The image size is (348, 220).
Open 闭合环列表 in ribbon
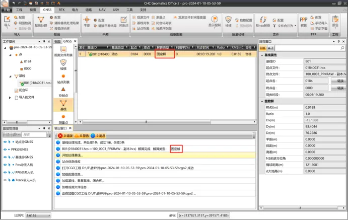click(161, 23)
